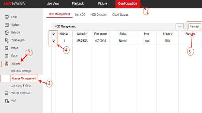Click the HDD No. column header
Viewport: 202px width, 113px height.
click(x=64, y=34)
